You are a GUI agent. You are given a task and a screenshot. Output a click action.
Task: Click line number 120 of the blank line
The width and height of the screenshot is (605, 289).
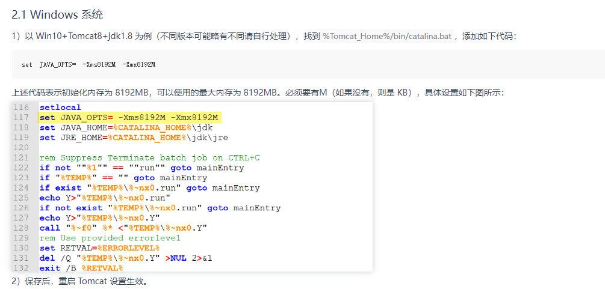21,148
